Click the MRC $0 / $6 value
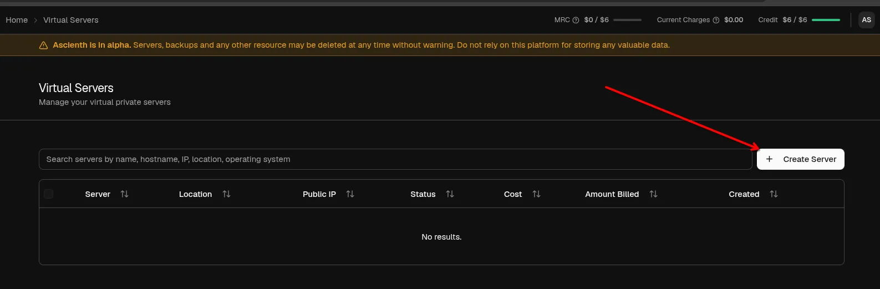The height and width of the screenshot is (289, 880). [596, 20]
